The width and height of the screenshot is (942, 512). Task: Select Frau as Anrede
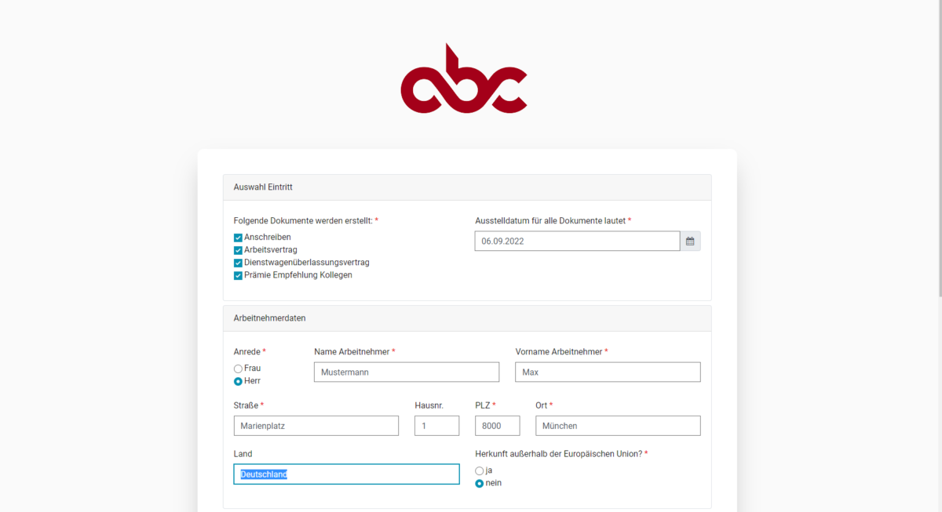pyautogui.click(x=238, y=369)
